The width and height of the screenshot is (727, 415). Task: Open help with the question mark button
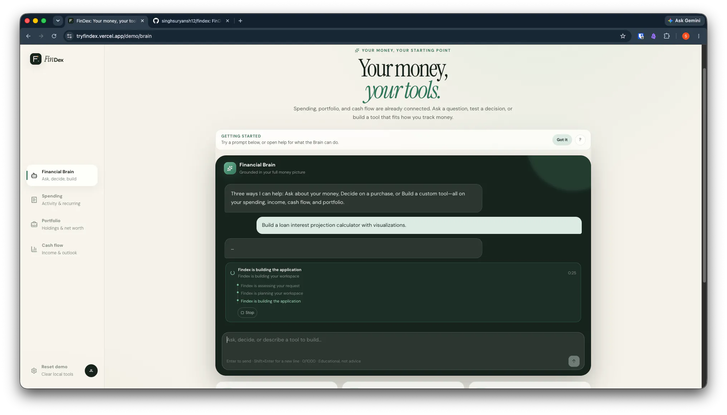coord(580,140)
